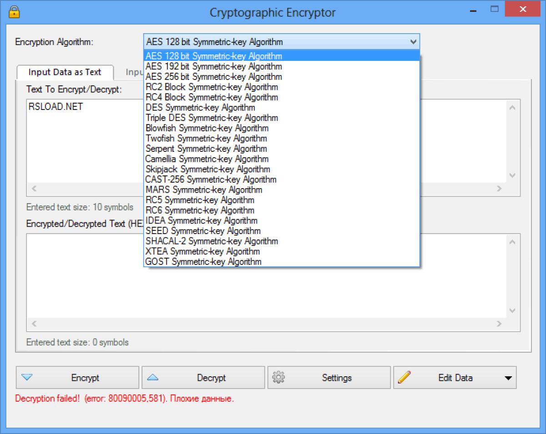Click the Edit Data button
546x434 pixels.
click(455, 377)
